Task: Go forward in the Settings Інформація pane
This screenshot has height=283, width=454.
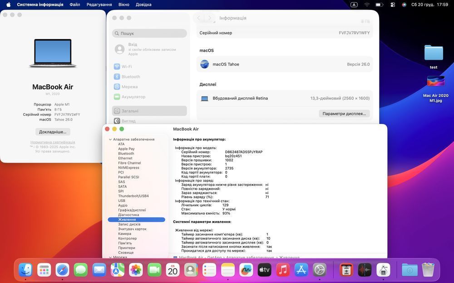Action: click(x=209, y=18)
